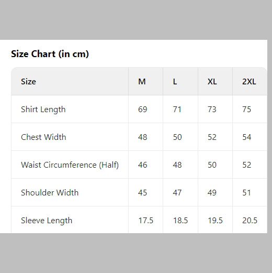Select the L size column header

pyautogui.click(x=180, y=81)
